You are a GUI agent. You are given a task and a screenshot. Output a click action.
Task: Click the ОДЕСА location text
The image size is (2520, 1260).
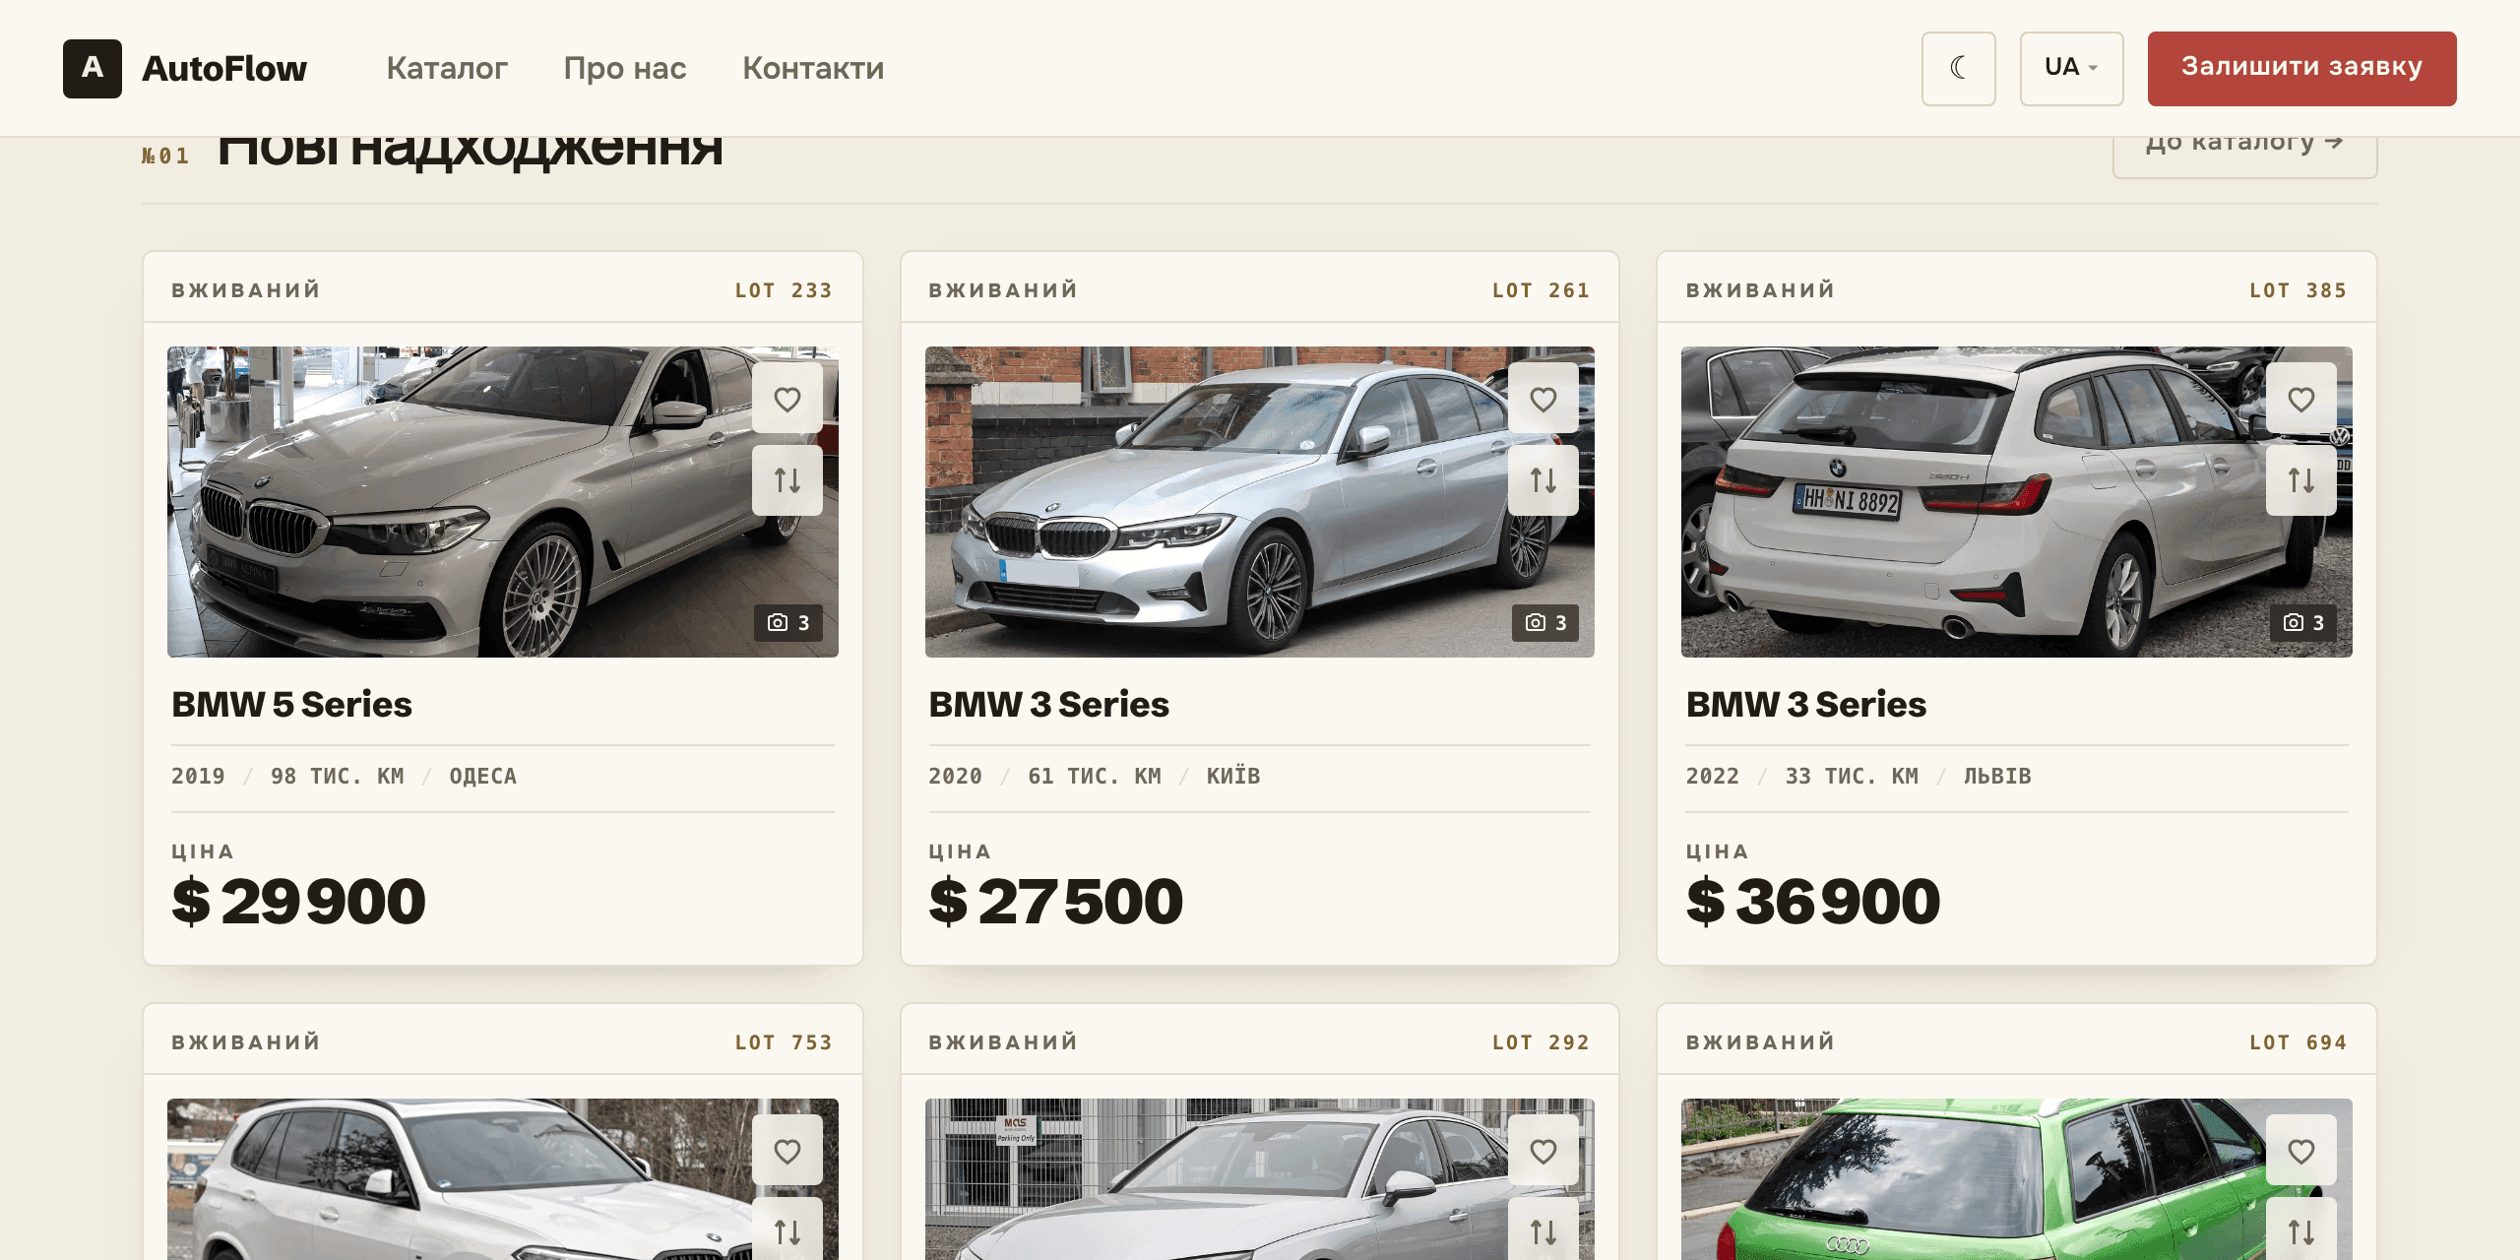[x=482, y=777]
